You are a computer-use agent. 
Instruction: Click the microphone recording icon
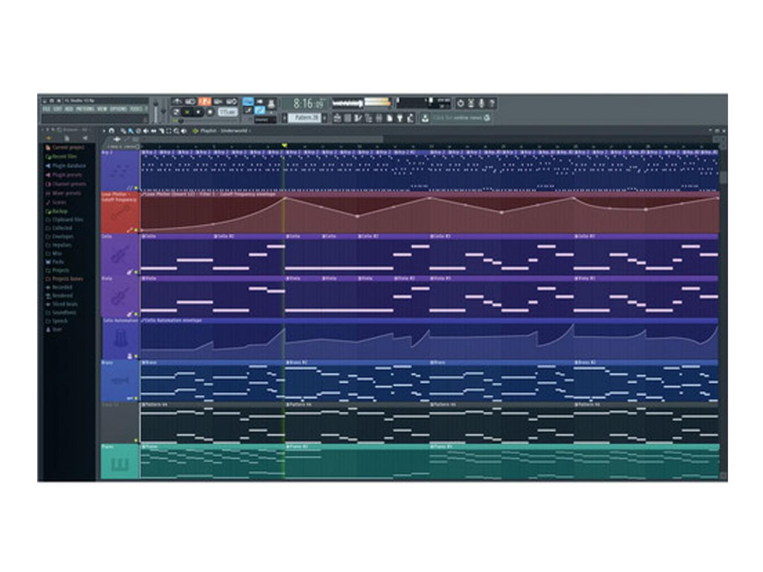coord(481,103)
